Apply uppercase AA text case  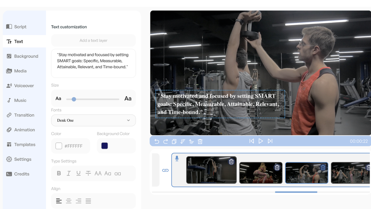point(98,173)
